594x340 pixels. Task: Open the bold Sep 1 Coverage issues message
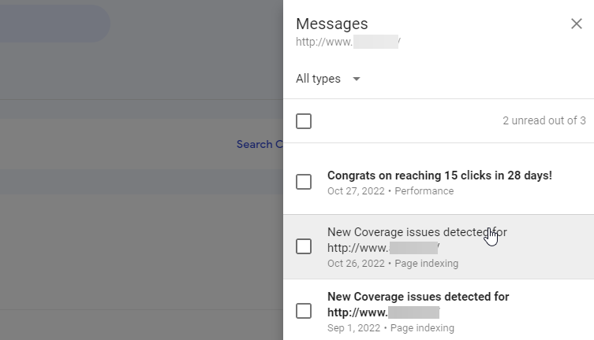418,305
